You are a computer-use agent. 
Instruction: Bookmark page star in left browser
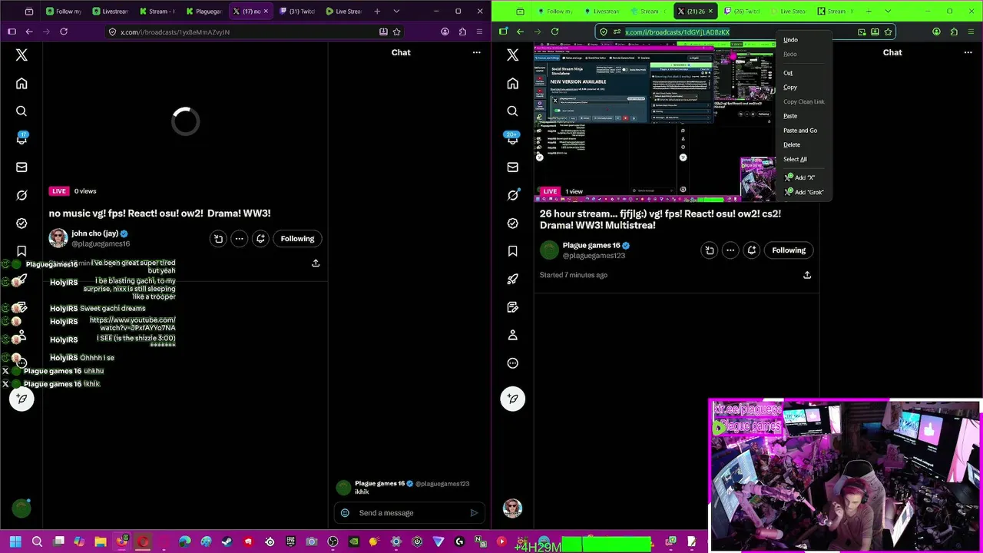coord(396,31)
